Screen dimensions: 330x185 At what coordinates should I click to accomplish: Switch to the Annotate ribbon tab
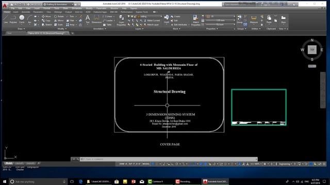coord(26,12)
